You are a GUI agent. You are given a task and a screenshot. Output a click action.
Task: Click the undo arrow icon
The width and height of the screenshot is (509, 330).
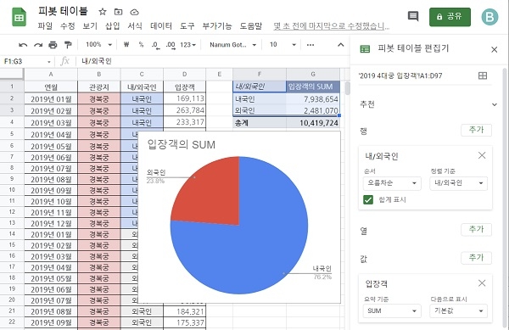coord(23,45)
